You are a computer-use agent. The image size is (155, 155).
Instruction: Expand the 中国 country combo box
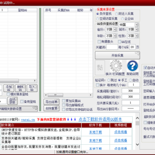[x=136, y=25]
